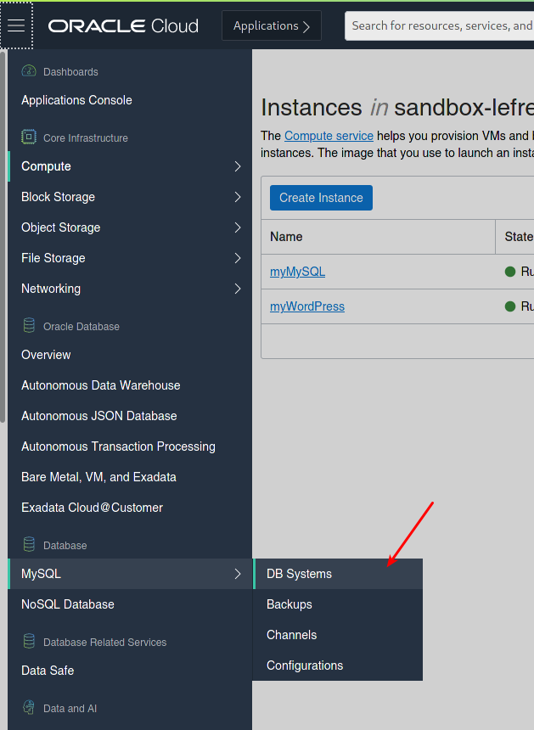The height and width of the screenshot is (730, 534).
Task: Open Bare Metal, VM, and Exadata
Action: [98, 477]
